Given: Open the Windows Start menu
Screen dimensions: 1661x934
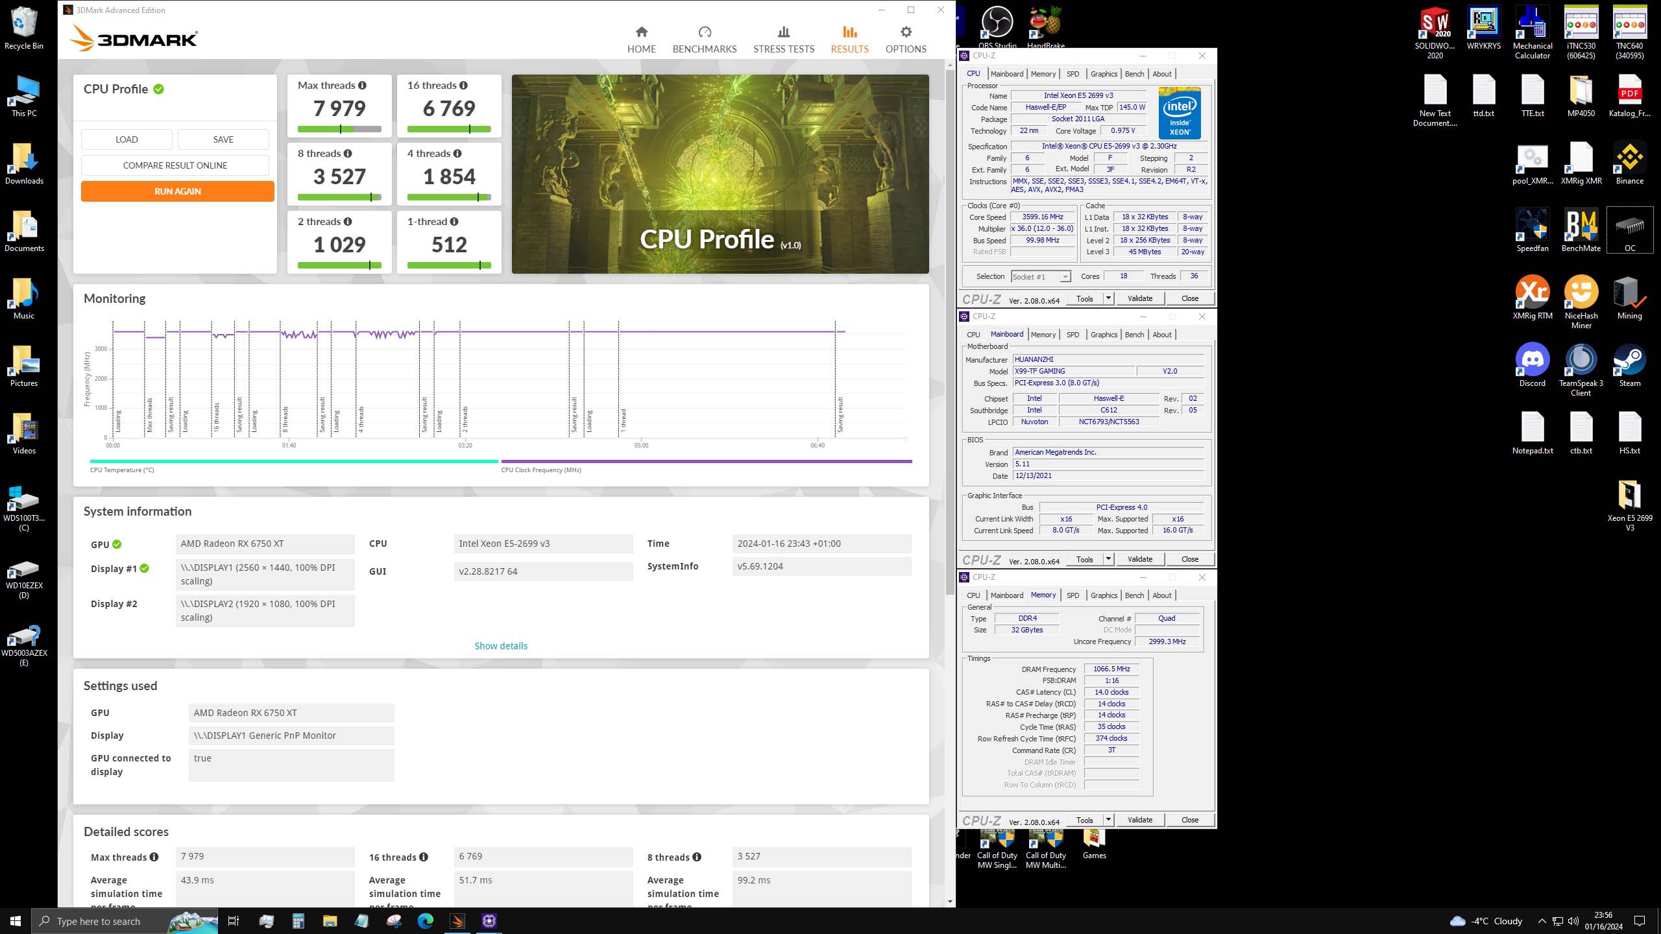Looking at the screenshot, I should pyautogui.click(x=16, y=921).
